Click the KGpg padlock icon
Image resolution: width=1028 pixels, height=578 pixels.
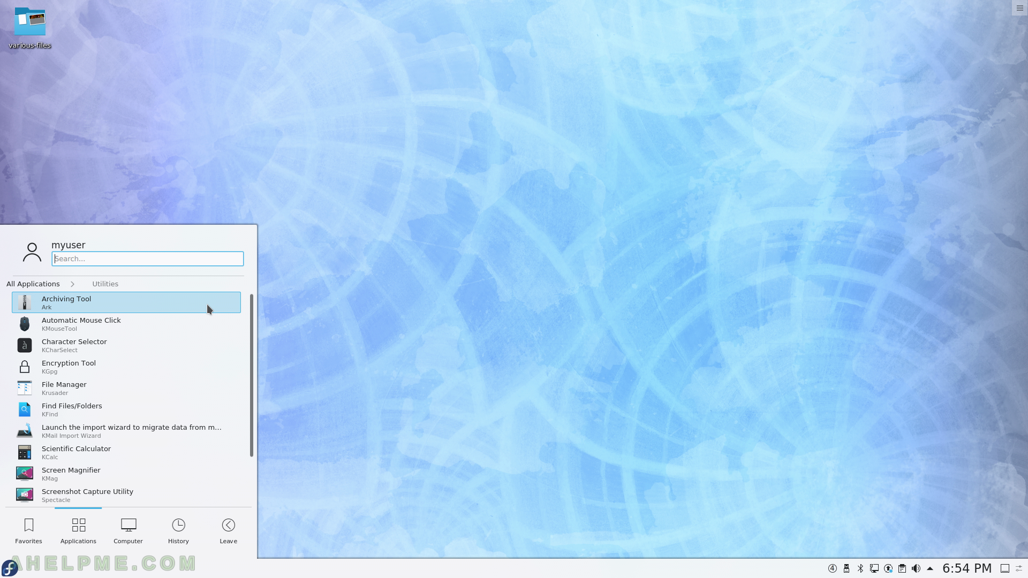(25, 367)
